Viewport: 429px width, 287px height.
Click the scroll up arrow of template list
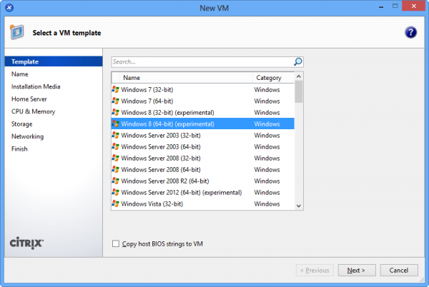click(x=298, y=76)
